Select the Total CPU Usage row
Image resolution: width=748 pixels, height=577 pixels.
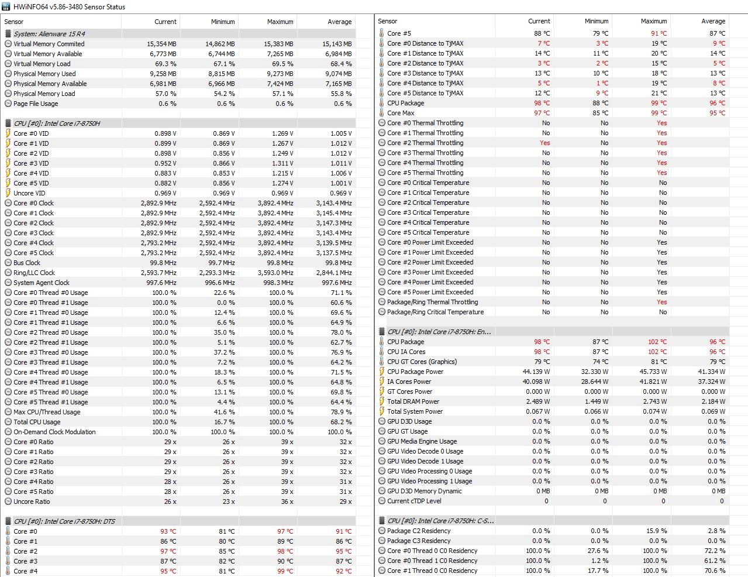[37, 422]
